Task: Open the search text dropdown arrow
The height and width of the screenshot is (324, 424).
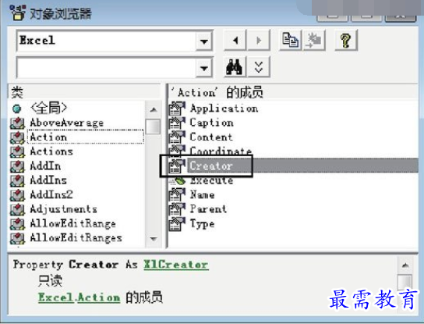Action: tap(204, 68)
